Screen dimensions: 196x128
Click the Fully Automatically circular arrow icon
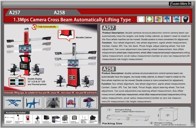(x=34, y=27)
